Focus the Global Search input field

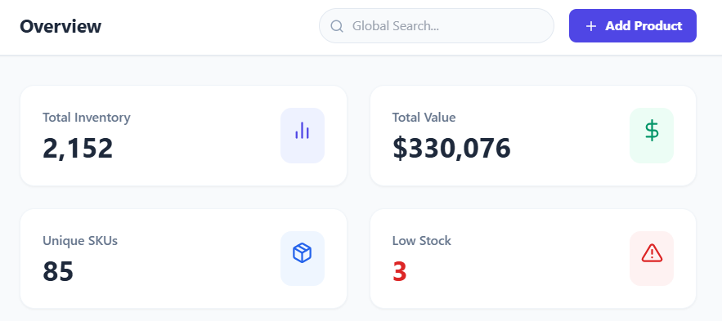pos(437,26)
